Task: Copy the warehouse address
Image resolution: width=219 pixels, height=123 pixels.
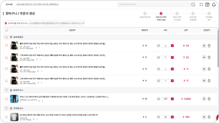Action: pyautogui.click(x=83, y=23)
